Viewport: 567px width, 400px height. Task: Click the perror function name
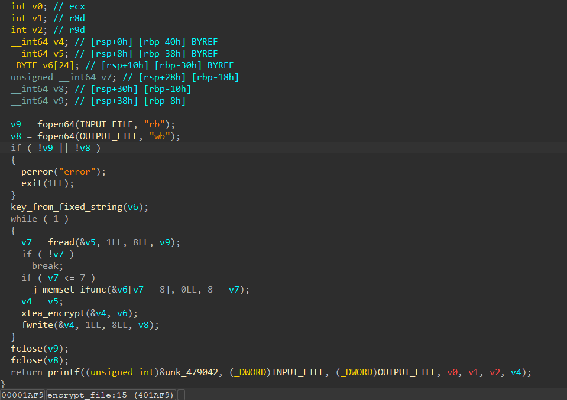(37, 172)
